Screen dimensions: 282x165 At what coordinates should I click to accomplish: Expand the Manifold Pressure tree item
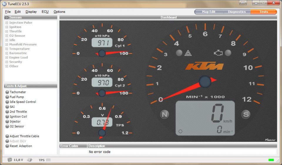click(7, 45)
